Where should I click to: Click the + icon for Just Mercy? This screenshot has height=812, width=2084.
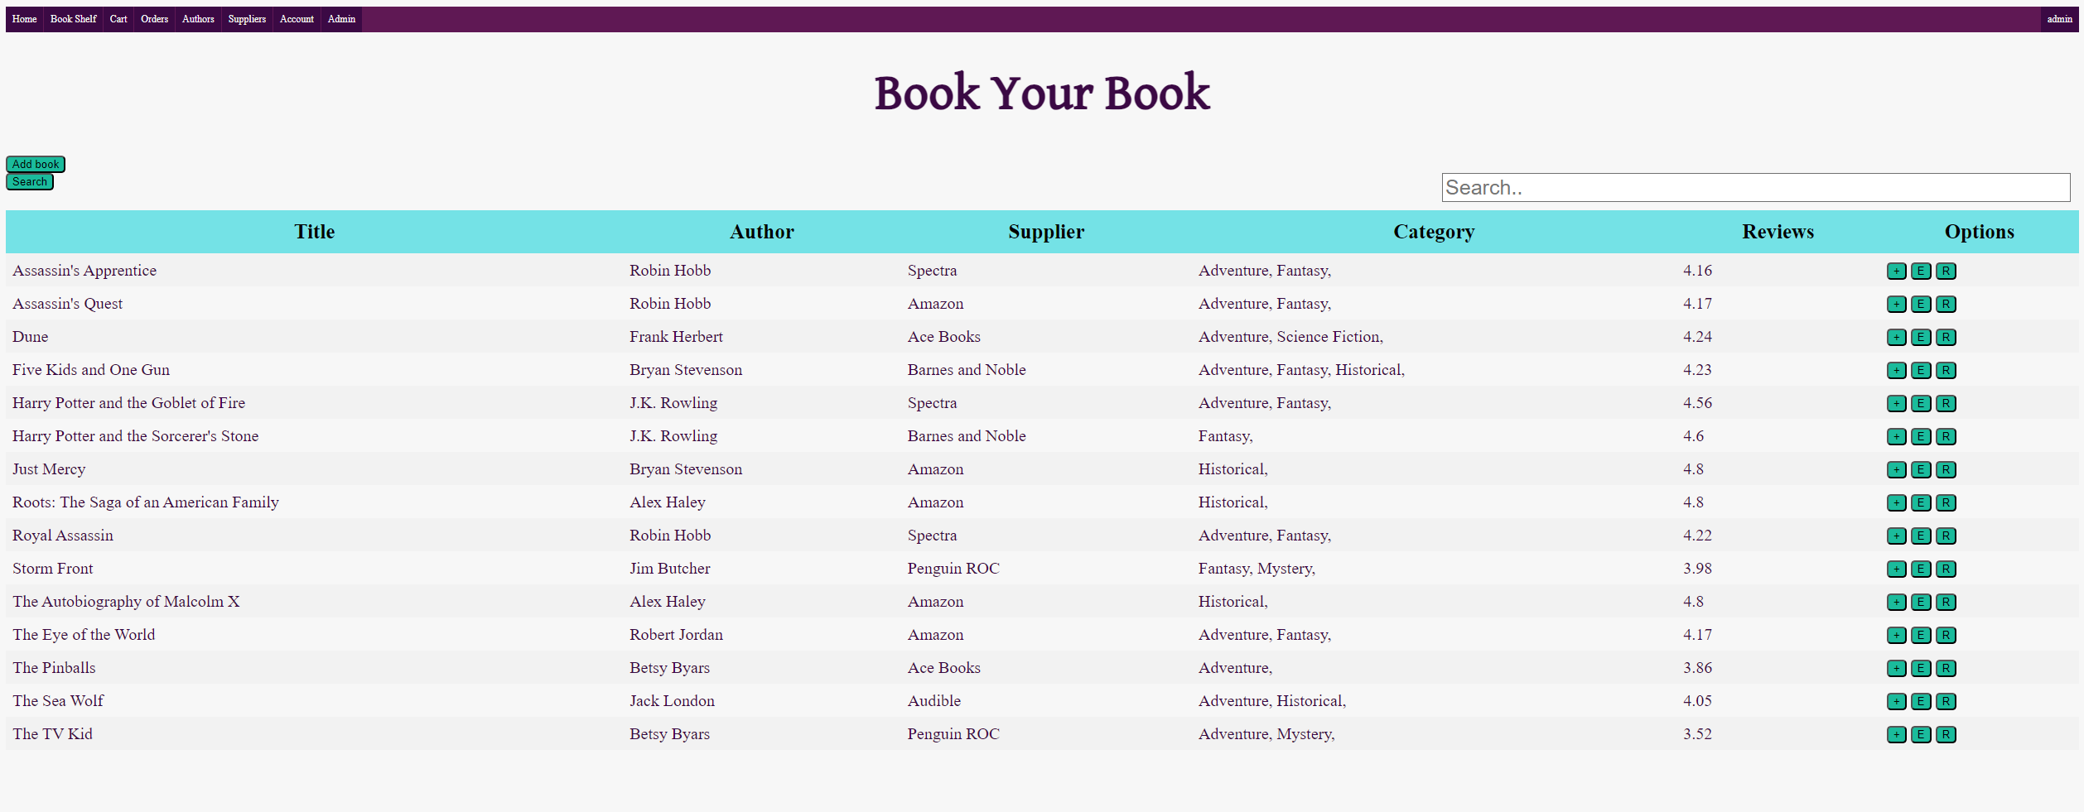coord(1896,469)
